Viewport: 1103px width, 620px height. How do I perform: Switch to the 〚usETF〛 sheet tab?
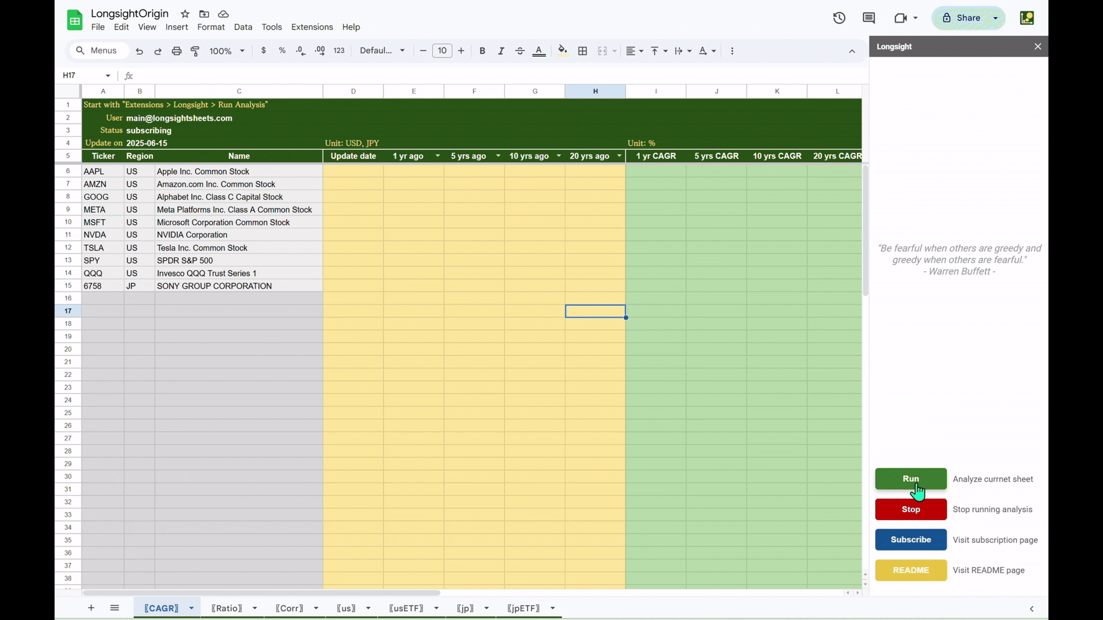pos(406,608)
